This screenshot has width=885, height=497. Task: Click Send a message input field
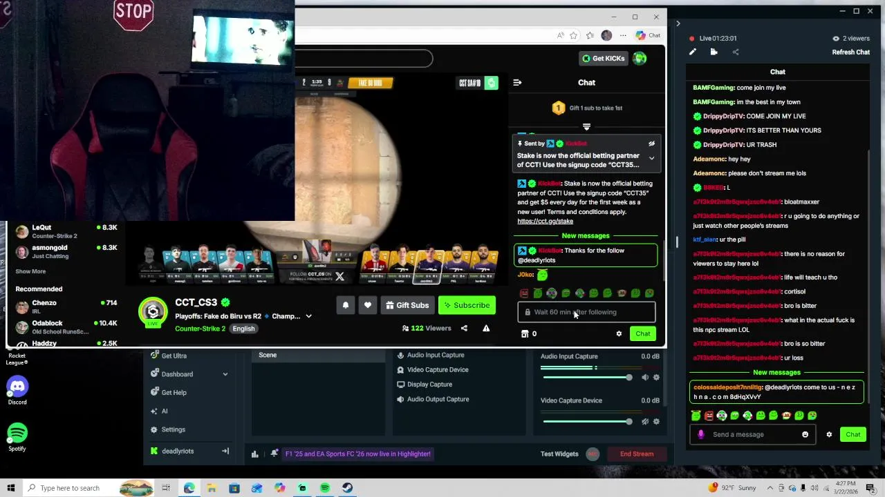pos(751,435)
